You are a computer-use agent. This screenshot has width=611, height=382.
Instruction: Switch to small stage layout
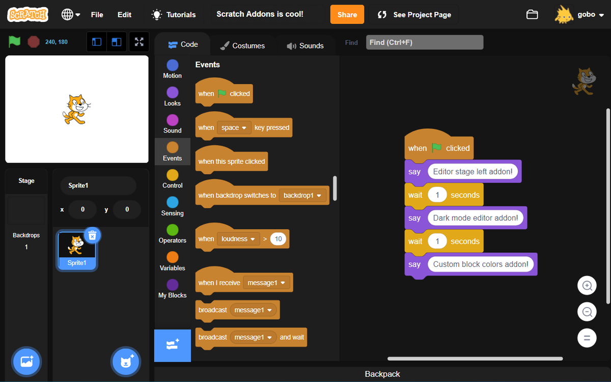pos(97,42)
